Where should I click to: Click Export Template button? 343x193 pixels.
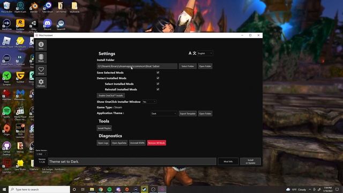click(188, 114)
